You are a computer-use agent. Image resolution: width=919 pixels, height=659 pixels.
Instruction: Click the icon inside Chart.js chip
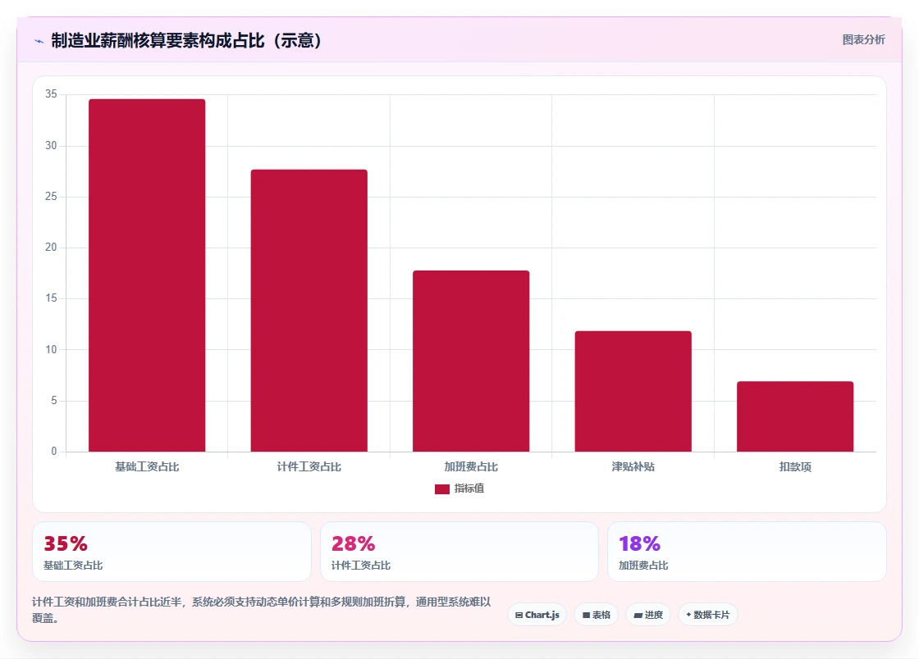click(x=519, y=615)
